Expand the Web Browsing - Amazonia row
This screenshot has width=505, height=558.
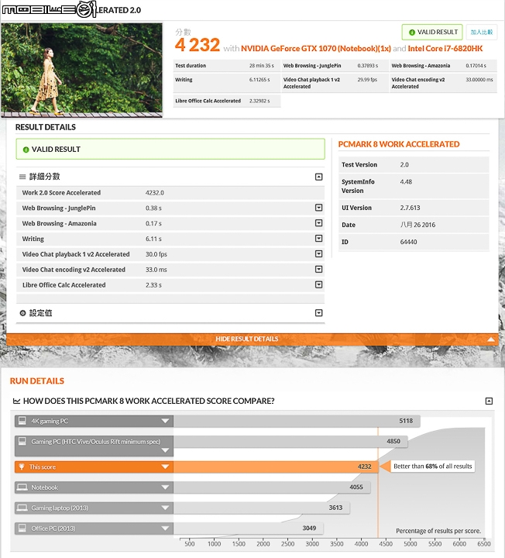pos(318,222)
